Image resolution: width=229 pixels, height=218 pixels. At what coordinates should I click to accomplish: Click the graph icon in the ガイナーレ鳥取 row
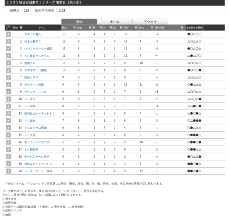point(8,84)
